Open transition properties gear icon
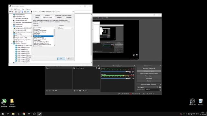This screenshot has height=116, width=207. [160, 87]
